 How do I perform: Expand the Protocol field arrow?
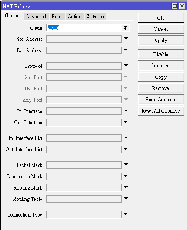coord(126,66)
